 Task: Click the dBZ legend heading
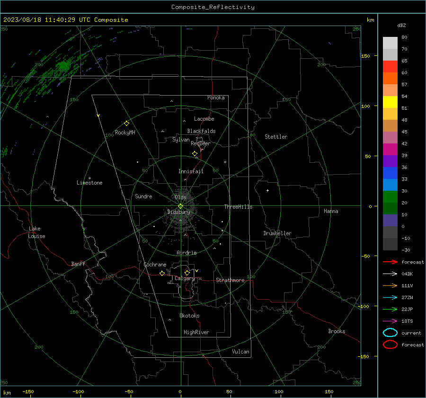[401, 25]
